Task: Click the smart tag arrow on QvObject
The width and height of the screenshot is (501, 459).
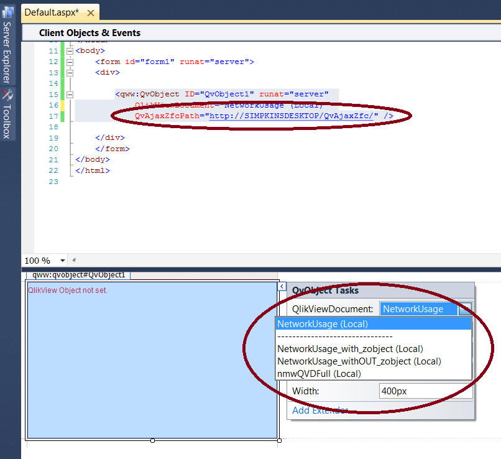Action: point(282,286)
